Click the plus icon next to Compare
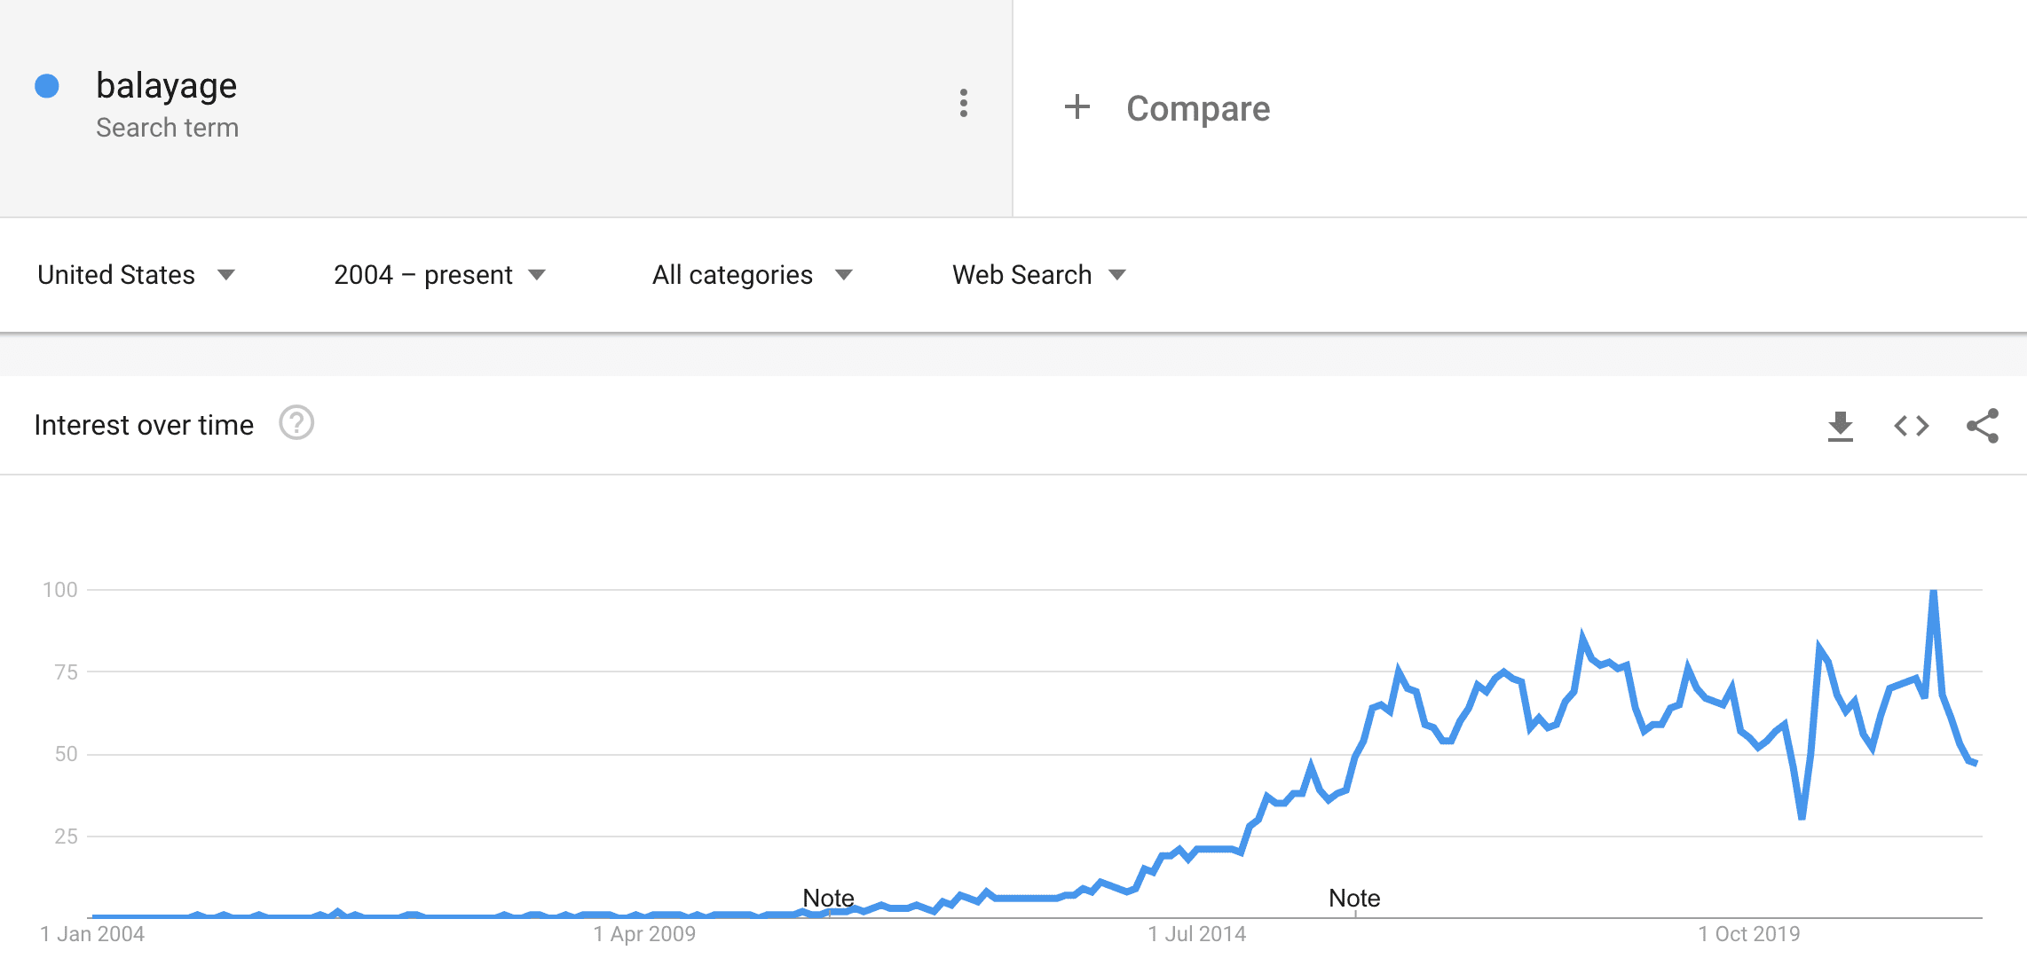Screen dimensions: 2027x974 point(1077,107)
